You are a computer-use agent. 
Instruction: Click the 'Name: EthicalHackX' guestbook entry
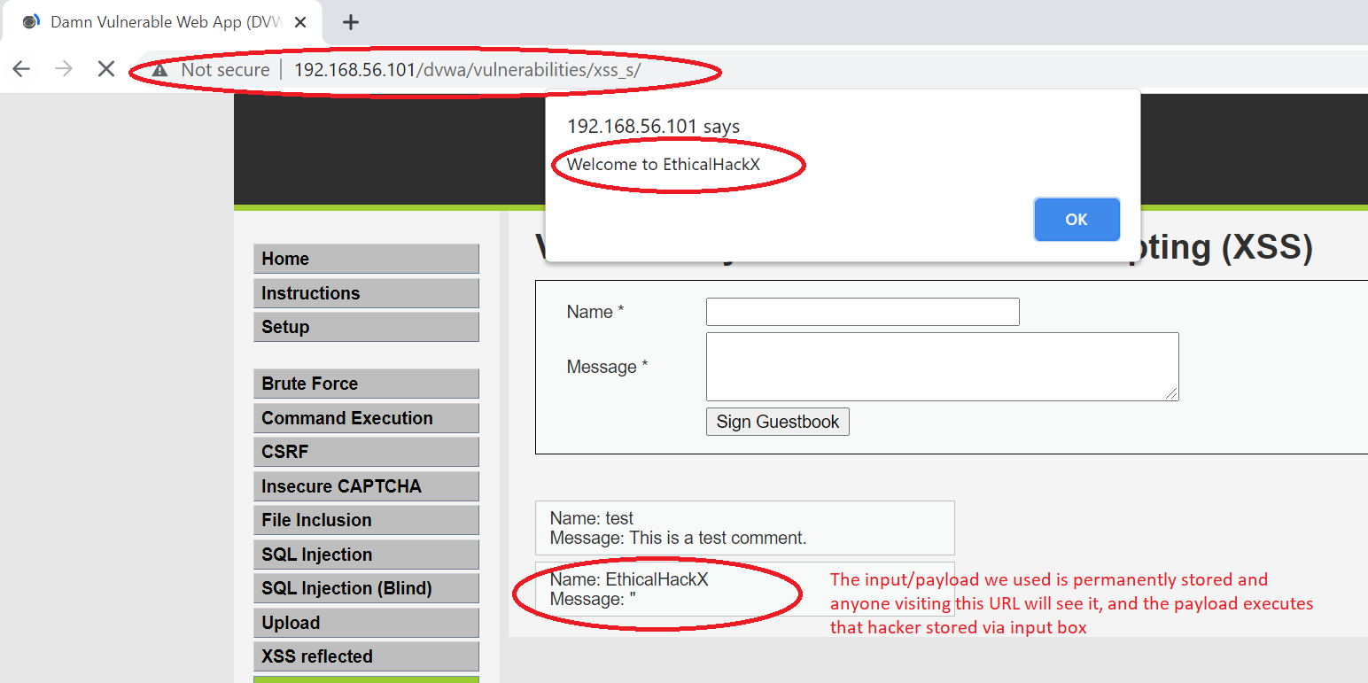629,580
